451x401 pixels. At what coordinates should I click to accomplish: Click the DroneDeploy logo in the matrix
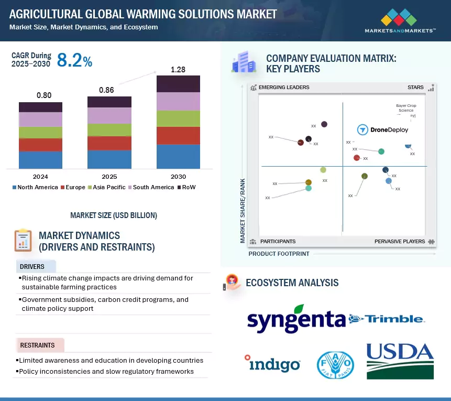pos(382,129)
